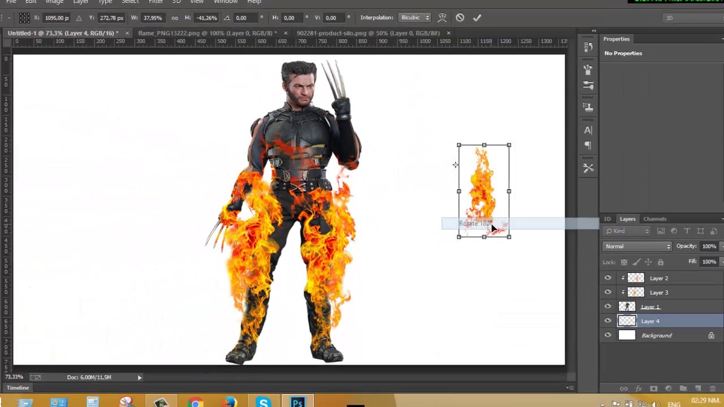Add layer mask icon
Screen dimensions: 724x407
pos(653,388)
